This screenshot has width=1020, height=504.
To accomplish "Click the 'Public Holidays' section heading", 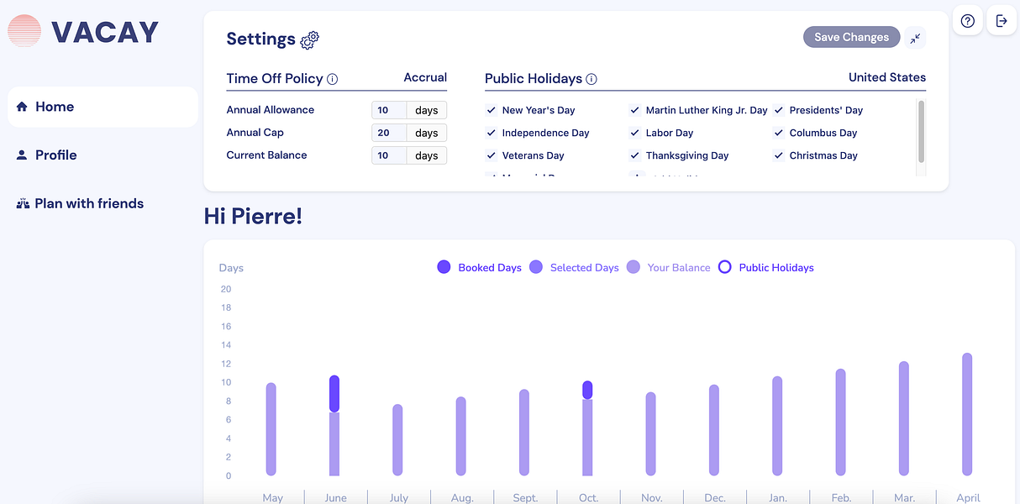I will pos(534,78).
